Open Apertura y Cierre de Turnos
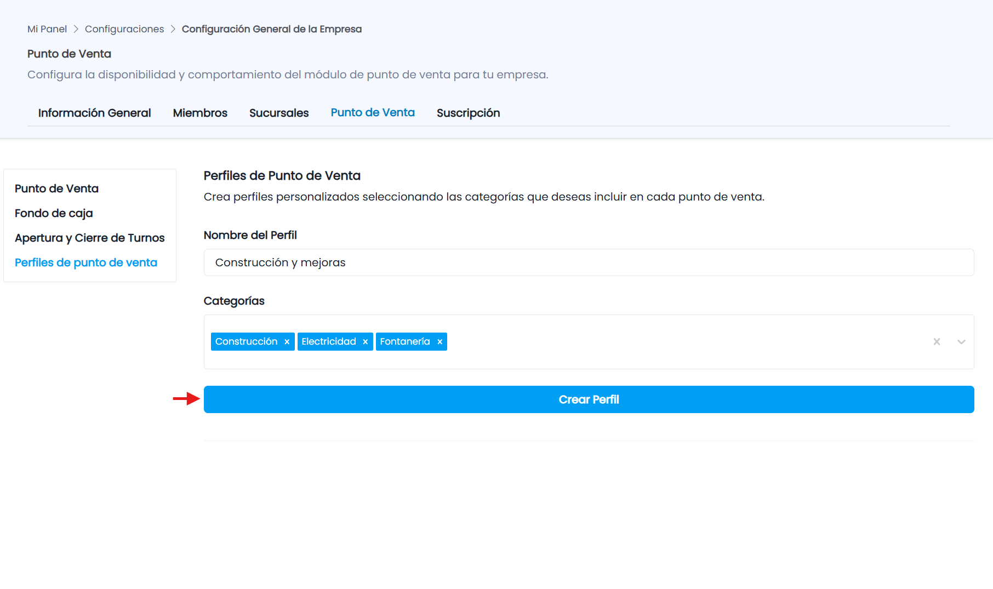The height and width of the screenshot is (589, 993). point(90,238)
